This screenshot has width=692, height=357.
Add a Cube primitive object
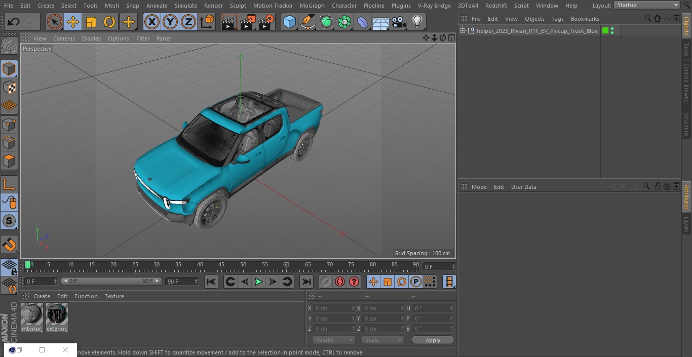pyautogui.click(x=289, y=22)
